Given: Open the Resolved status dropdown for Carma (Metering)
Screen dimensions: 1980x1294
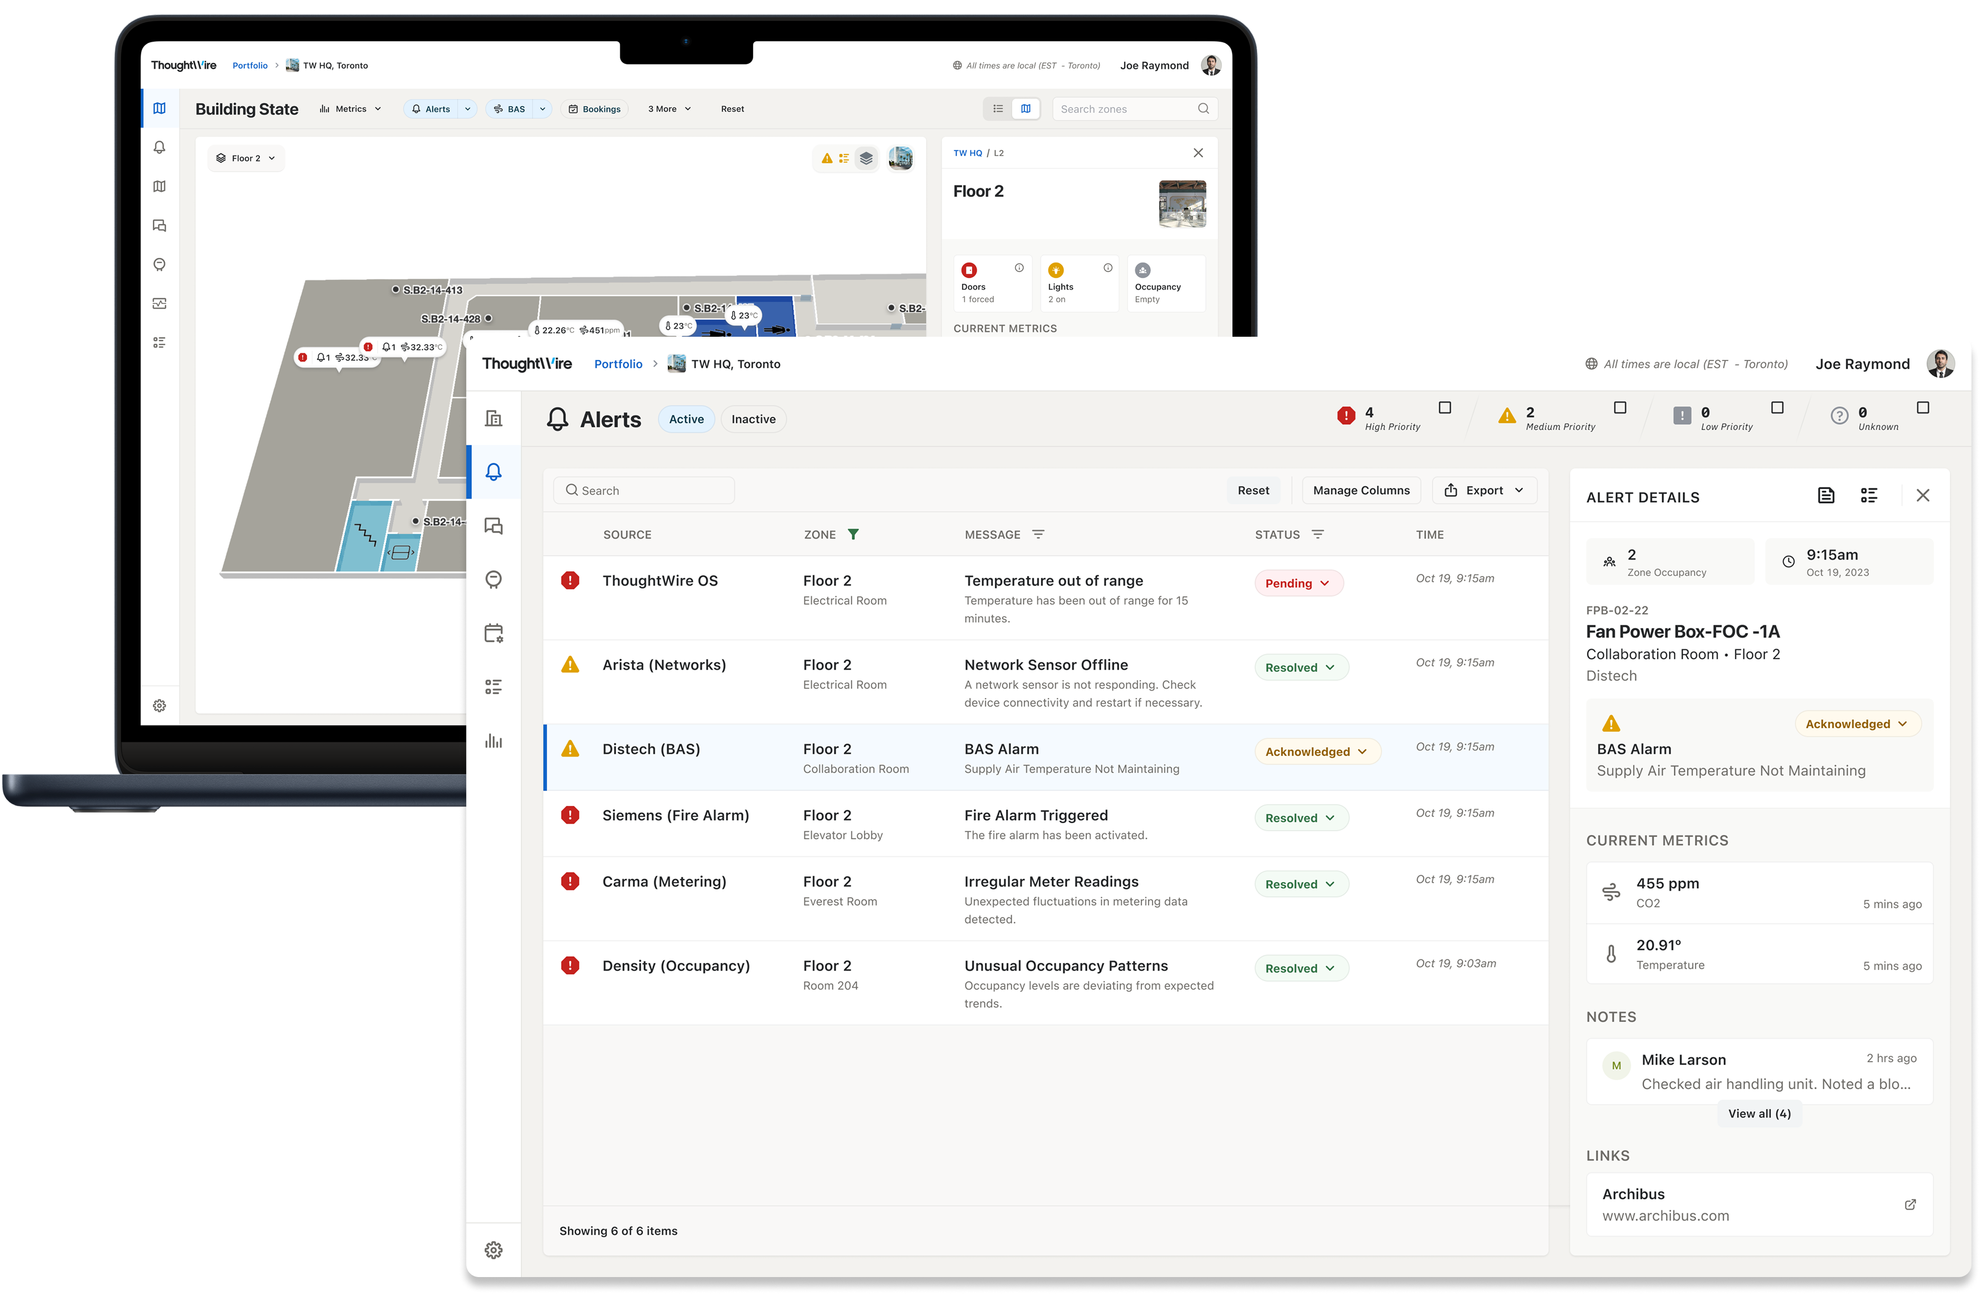Looking at the screenshot, I should click(1301, 884).
